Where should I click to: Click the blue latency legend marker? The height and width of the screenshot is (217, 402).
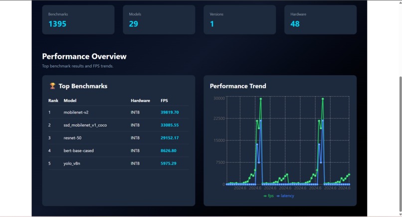coord(278,196)
